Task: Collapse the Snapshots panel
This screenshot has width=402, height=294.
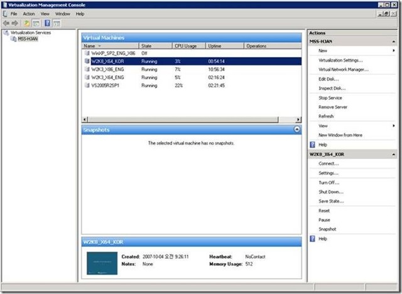Action: 296,129
